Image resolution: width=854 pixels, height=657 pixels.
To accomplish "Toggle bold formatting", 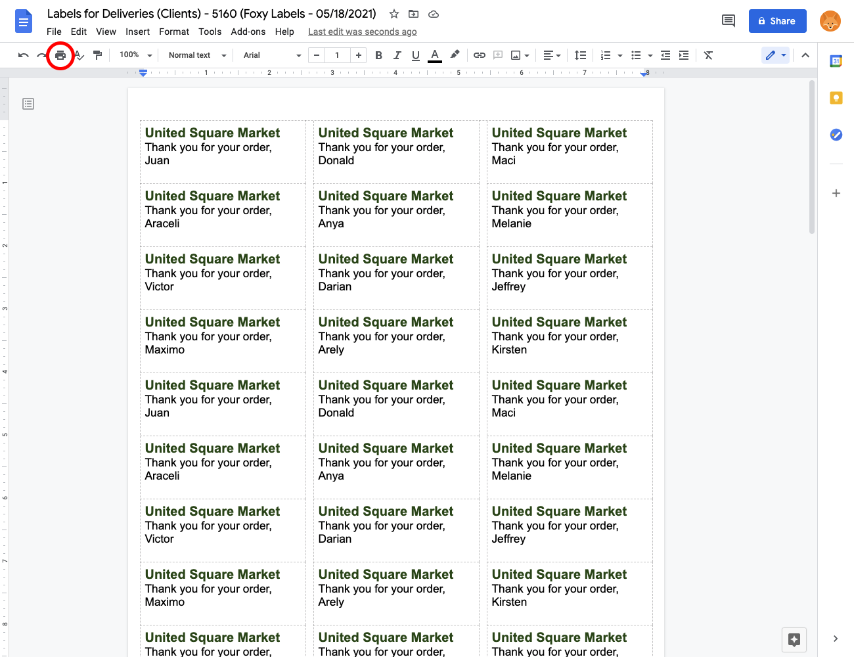I will coord(378,55).
